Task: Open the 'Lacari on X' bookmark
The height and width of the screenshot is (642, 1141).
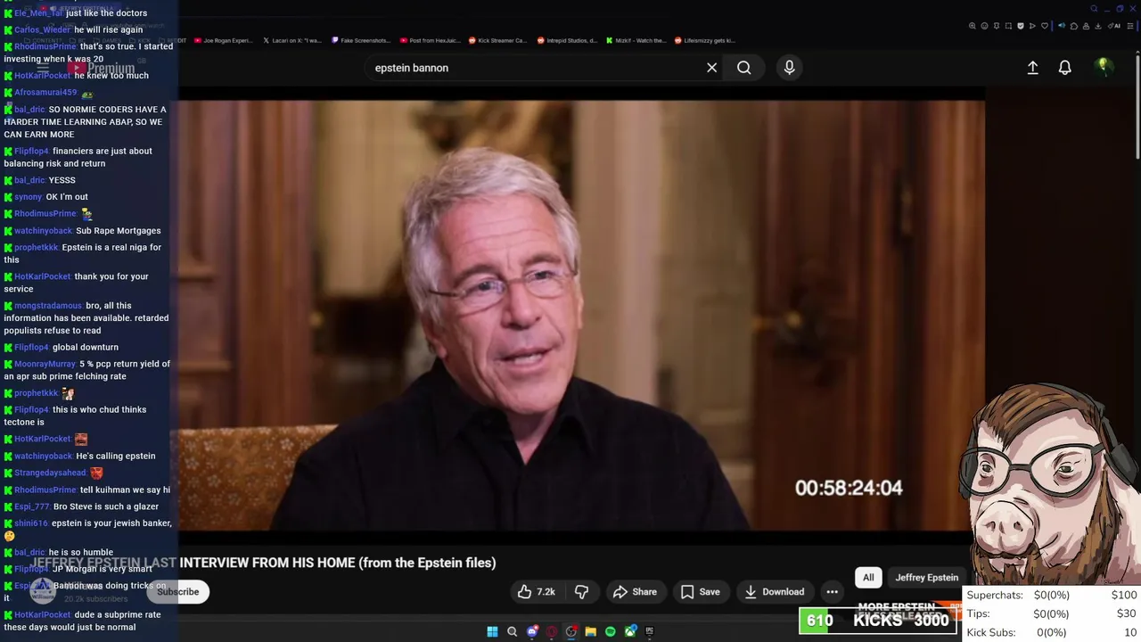Action: coord(292,40)
